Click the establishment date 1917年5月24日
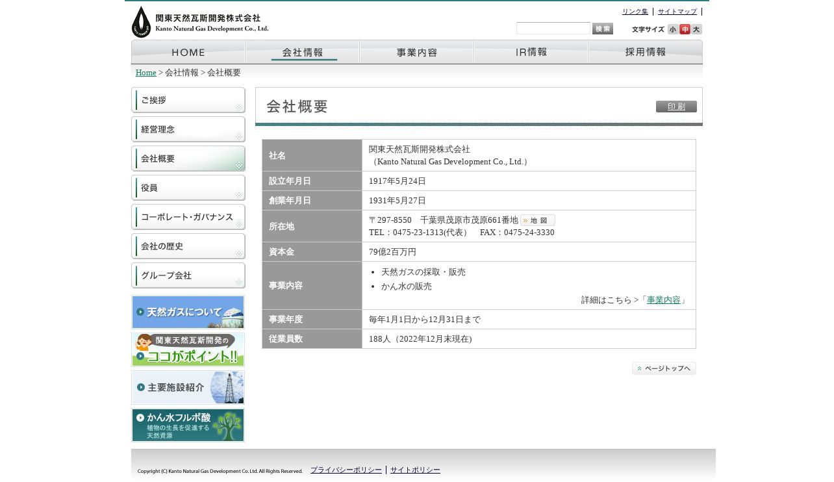Viewport: 834px width, 482px height. pos(398,181)
